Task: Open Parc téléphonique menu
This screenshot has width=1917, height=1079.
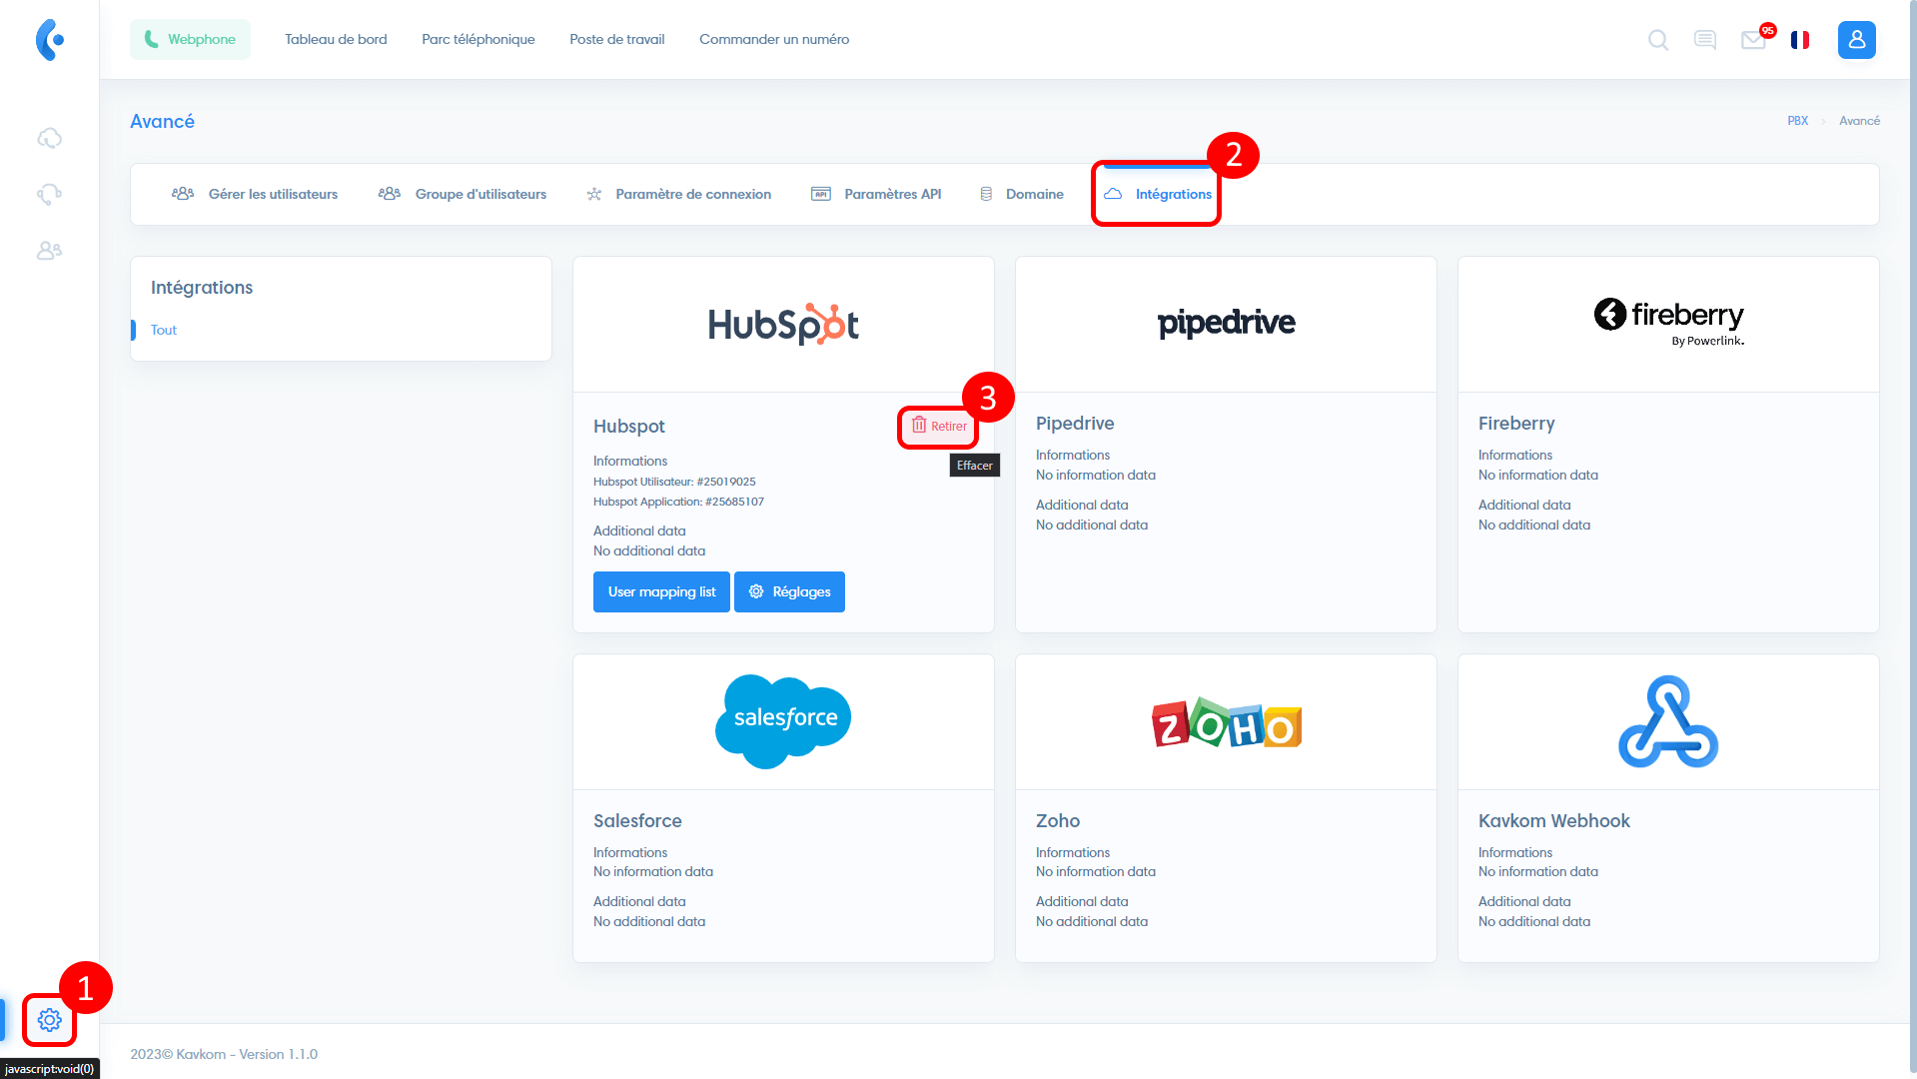Action: (x=479, y=40)
